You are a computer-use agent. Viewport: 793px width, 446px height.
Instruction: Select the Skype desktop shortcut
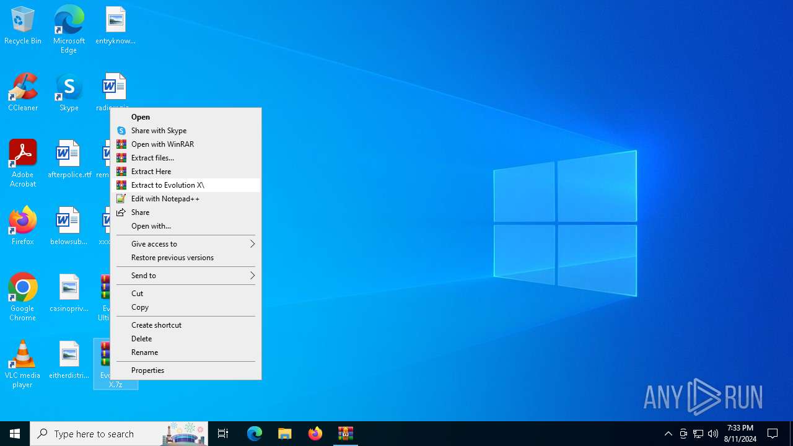(x=69, y=93)
